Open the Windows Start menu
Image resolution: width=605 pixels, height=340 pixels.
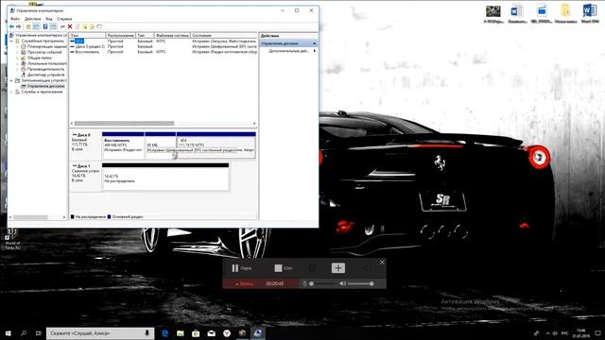pyautogui.click(x=8, y=333)
